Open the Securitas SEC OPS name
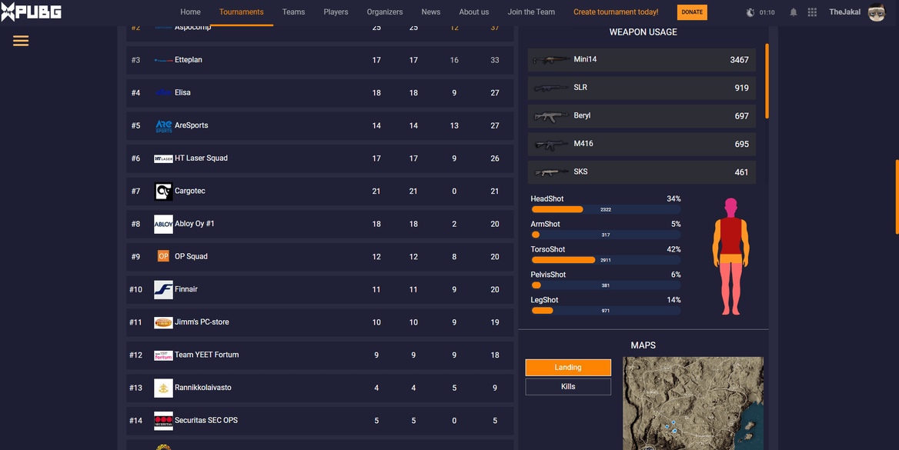The width and height of the screenshot is (899, 450). [x=206, y=420]
